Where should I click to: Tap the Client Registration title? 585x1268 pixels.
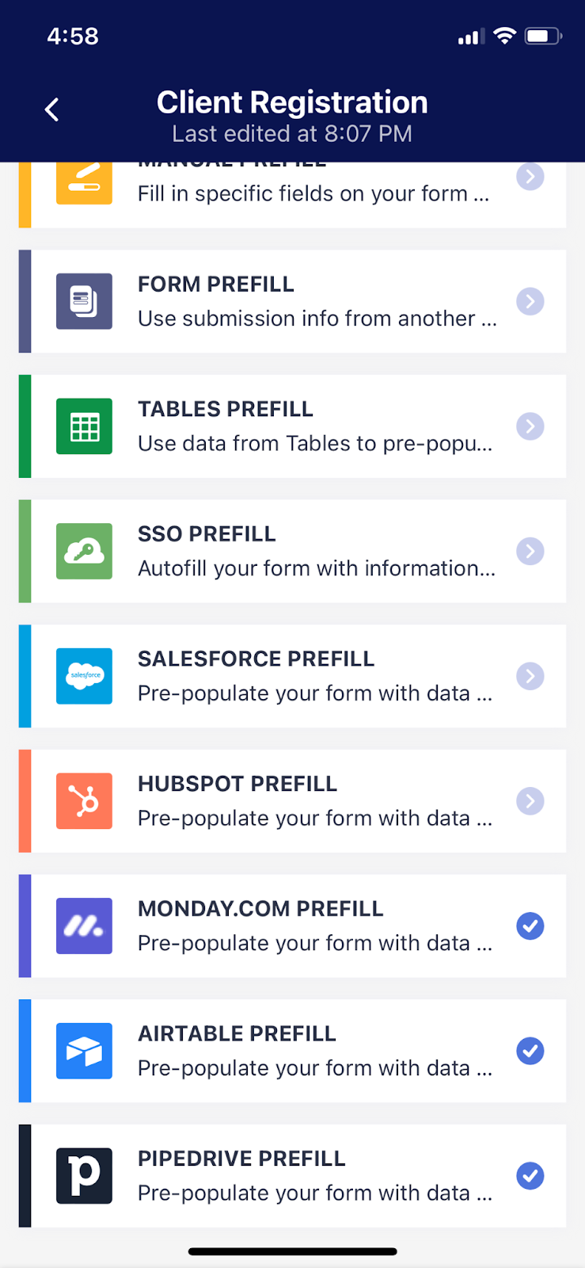[292, 103]
